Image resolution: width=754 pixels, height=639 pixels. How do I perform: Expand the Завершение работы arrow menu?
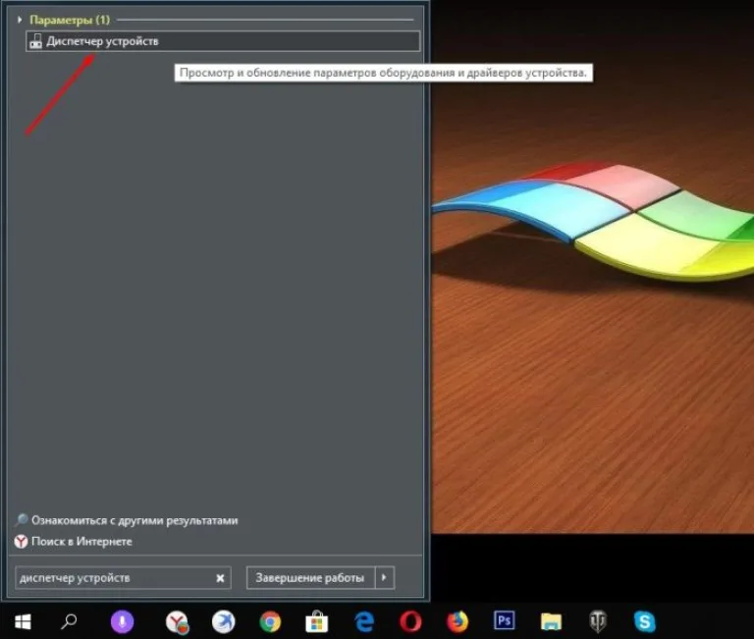384,577
